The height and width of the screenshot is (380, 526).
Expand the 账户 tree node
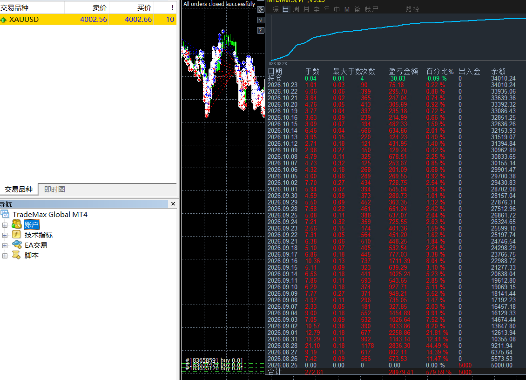[x=5, y=225]
